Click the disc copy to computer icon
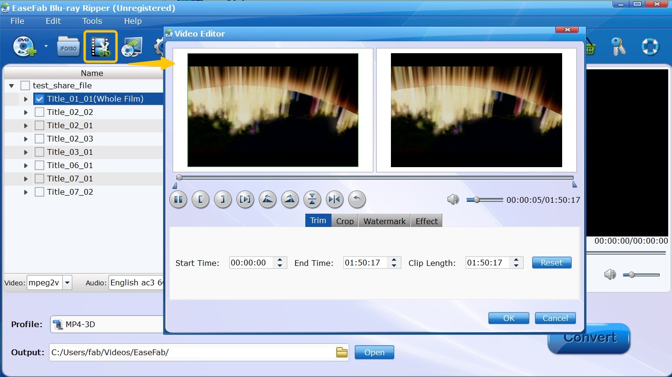672x377 pixels. 132,47
